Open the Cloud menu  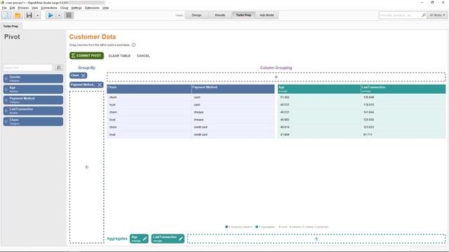click(x=64, y=8)
